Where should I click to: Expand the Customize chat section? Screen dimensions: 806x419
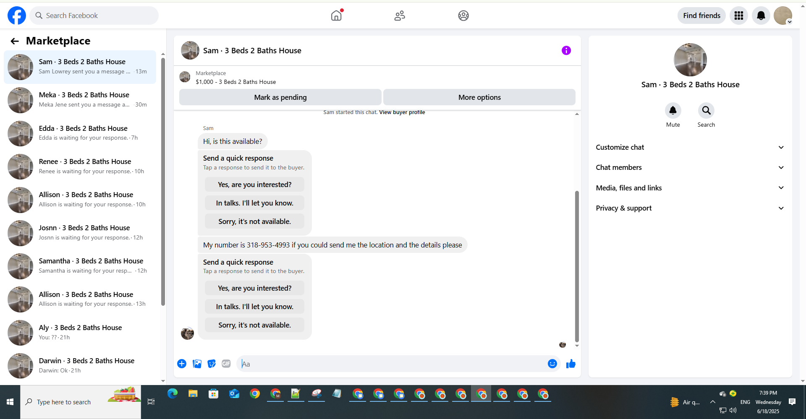[x=690, y=147]
